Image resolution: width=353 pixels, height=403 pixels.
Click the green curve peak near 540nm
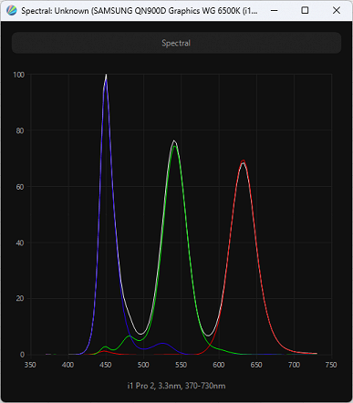click(174, 147)
